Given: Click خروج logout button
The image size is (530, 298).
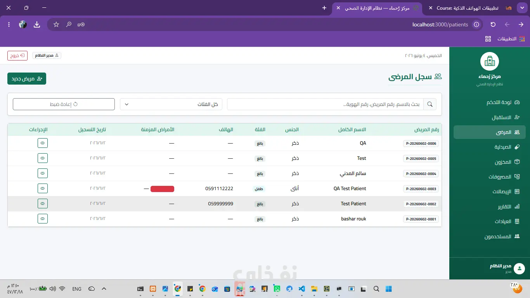Looking at the screenshot, I should (x=17, y=55).
